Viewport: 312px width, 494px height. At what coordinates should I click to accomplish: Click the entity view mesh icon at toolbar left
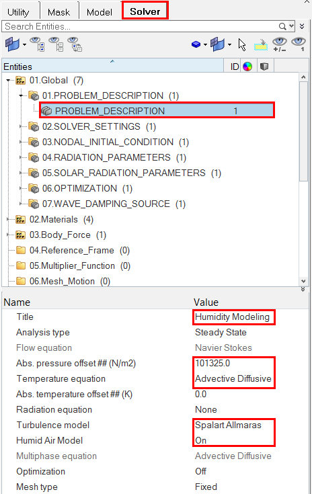[12, 44]
